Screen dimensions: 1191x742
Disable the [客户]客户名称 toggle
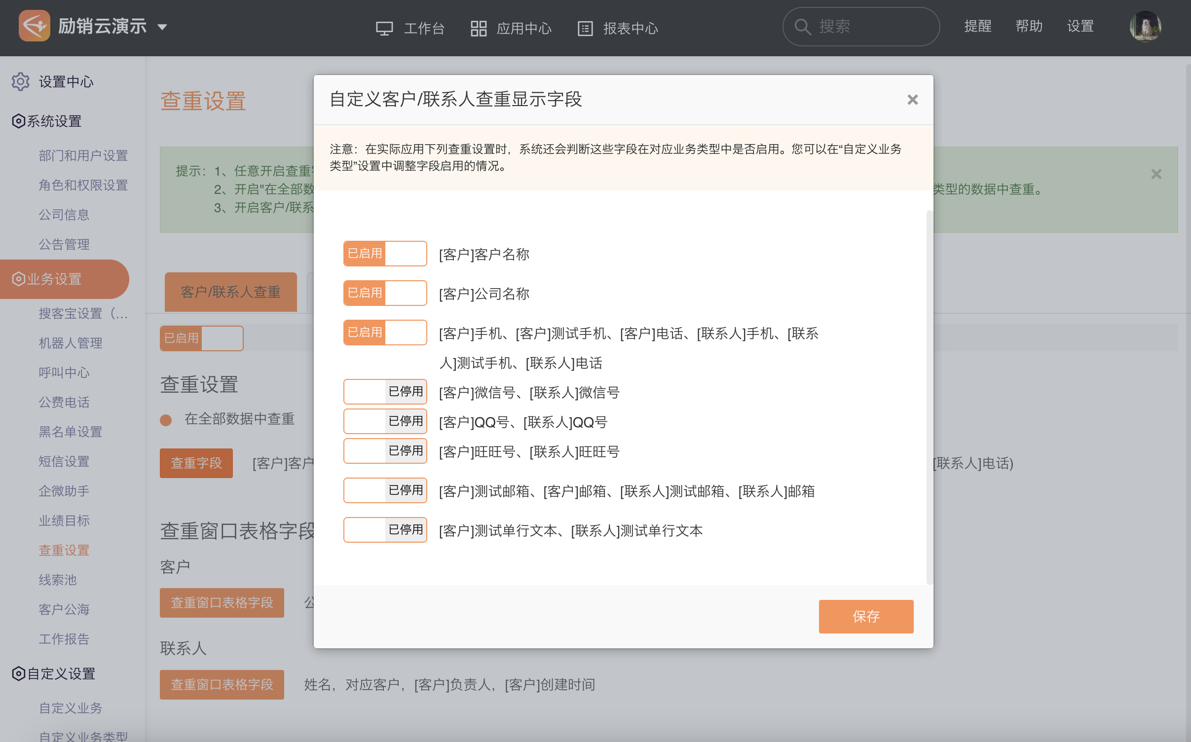click(x=385, y=254)
